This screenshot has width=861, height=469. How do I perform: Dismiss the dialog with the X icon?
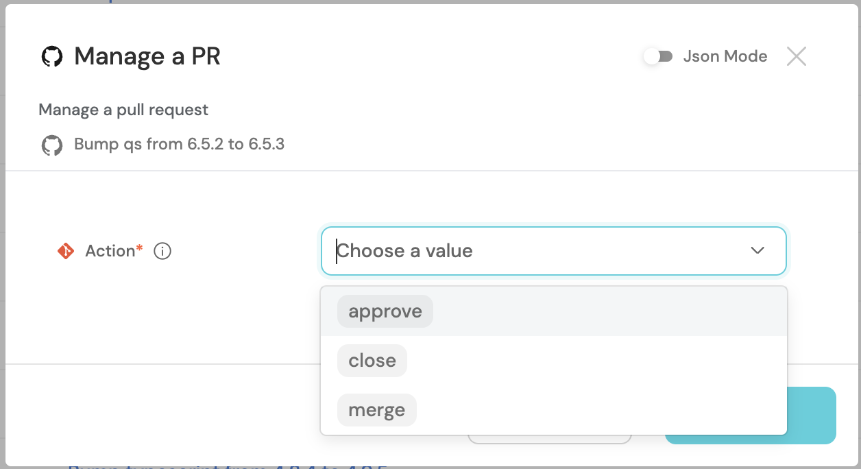[x=797, y=56]
